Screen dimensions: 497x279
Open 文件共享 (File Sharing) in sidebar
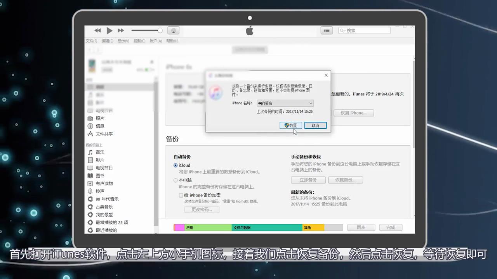pos(104,134)
